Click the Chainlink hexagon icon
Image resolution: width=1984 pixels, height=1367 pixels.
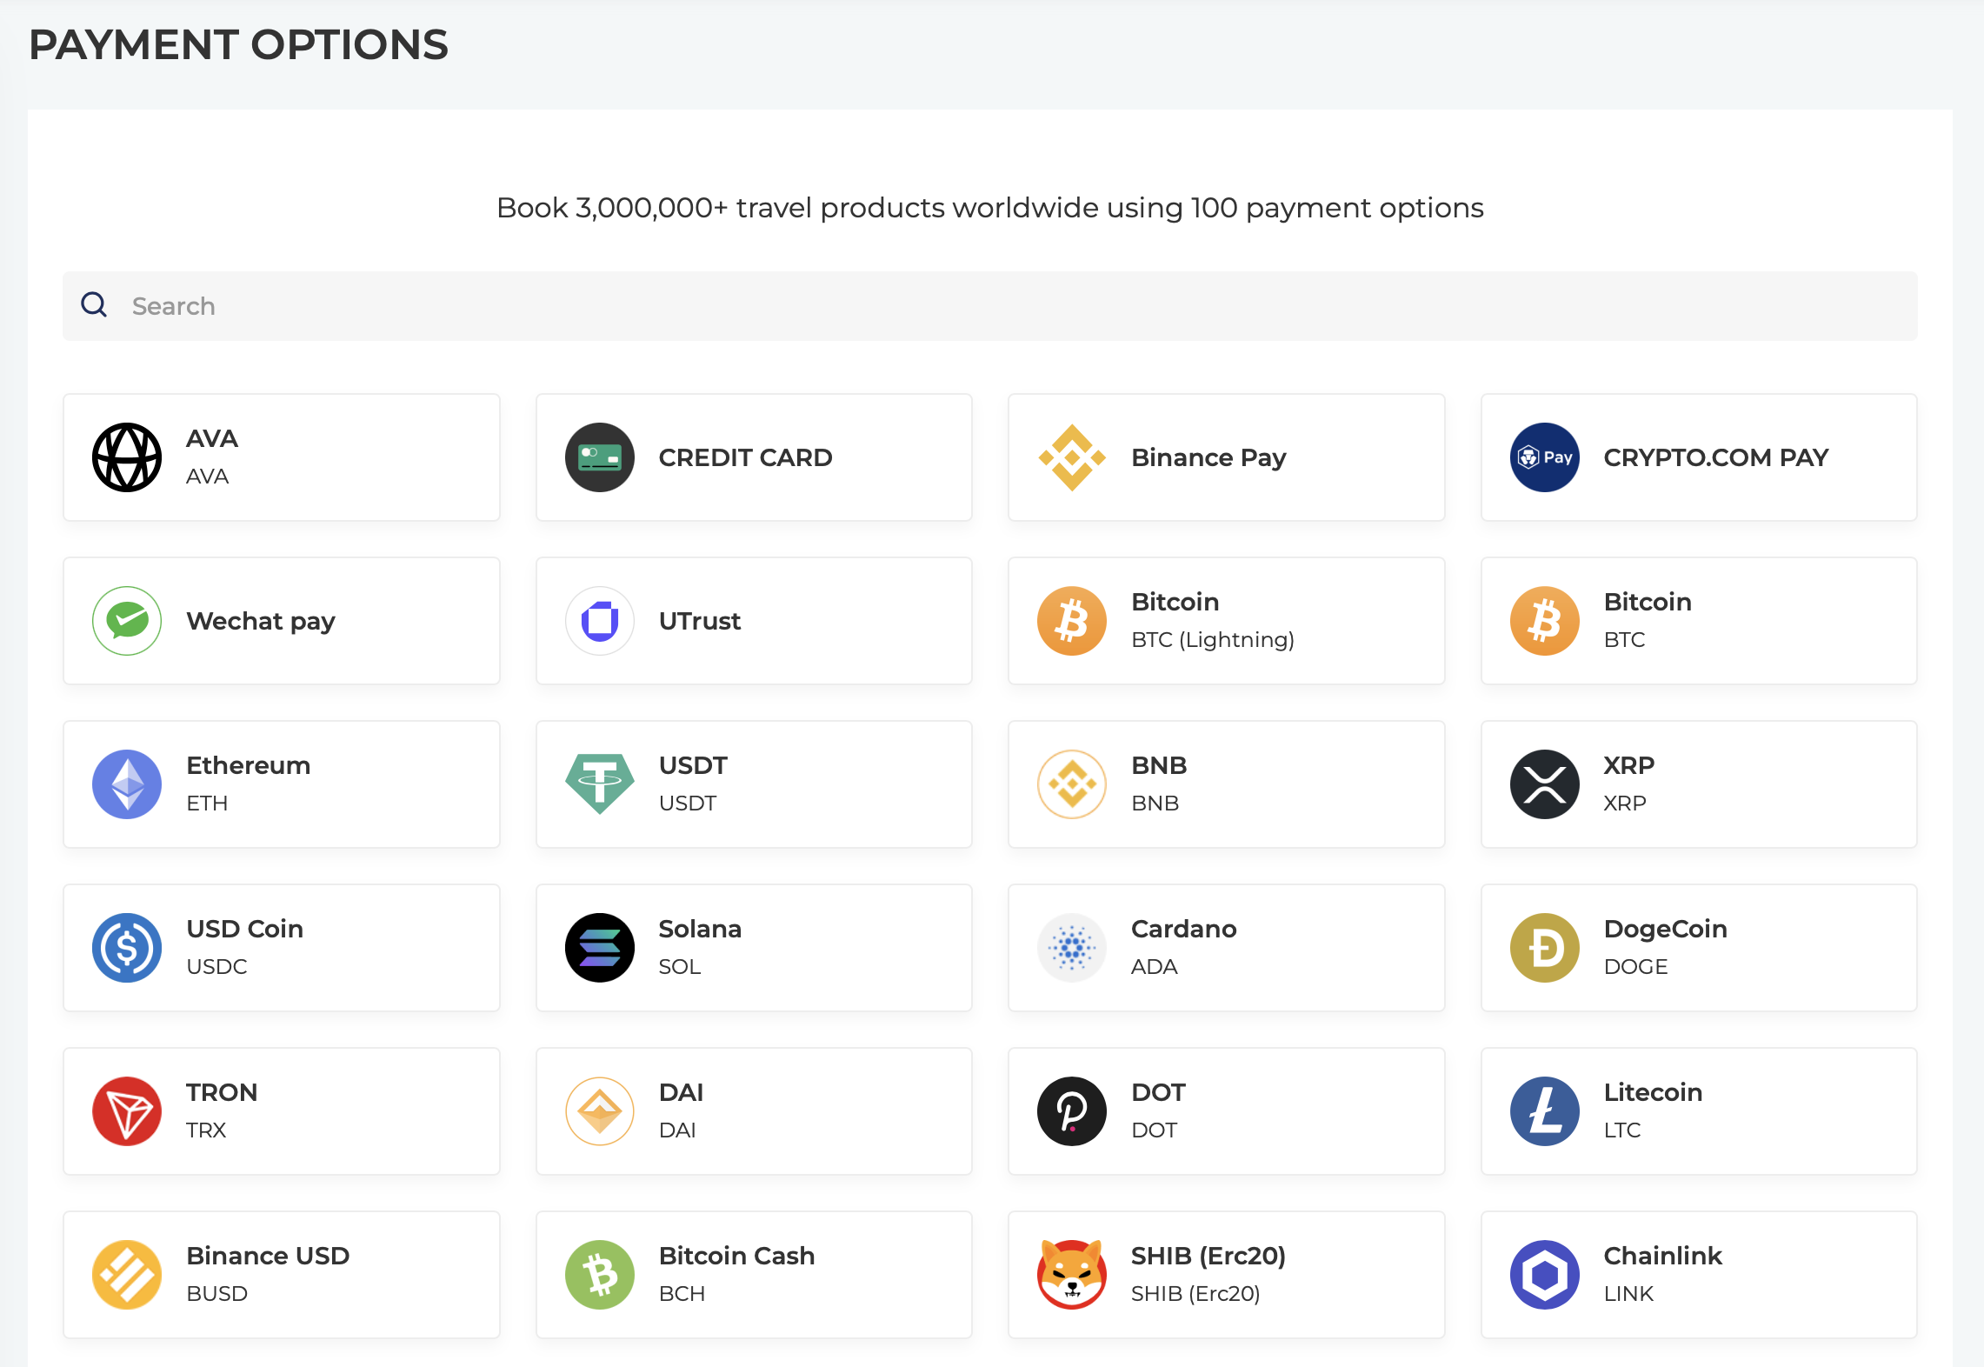pyautogui.click(x=1544, y=1275)
